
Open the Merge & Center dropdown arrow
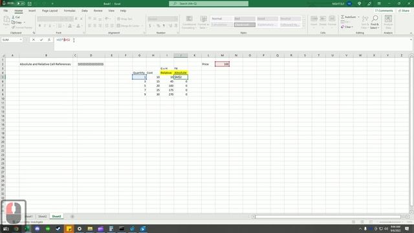point(142,26)
